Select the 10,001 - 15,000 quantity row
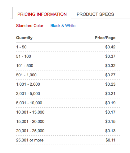Screen dimensions: 130x153 [68, 112]
